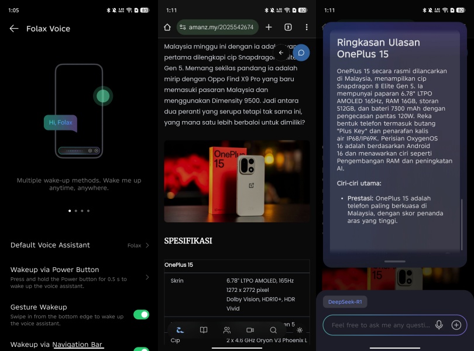This screenshot has height=351, width=474.
Task: Select second page indicator dot
Action: tap(76, 211)
